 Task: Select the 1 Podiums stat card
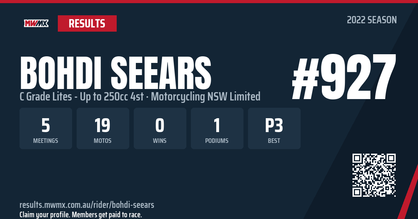coord(217,128)
